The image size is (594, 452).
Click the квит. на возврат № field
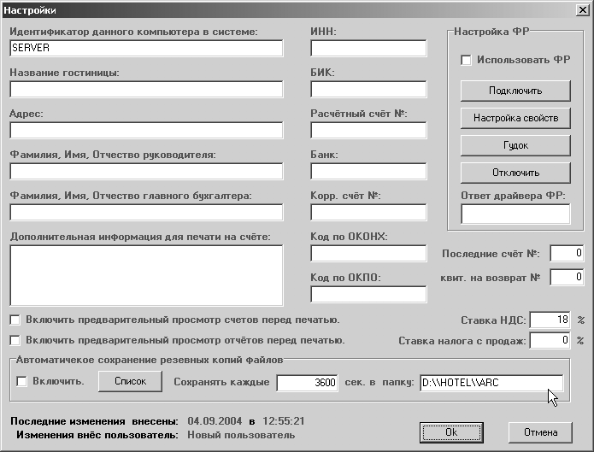(567, 277)
